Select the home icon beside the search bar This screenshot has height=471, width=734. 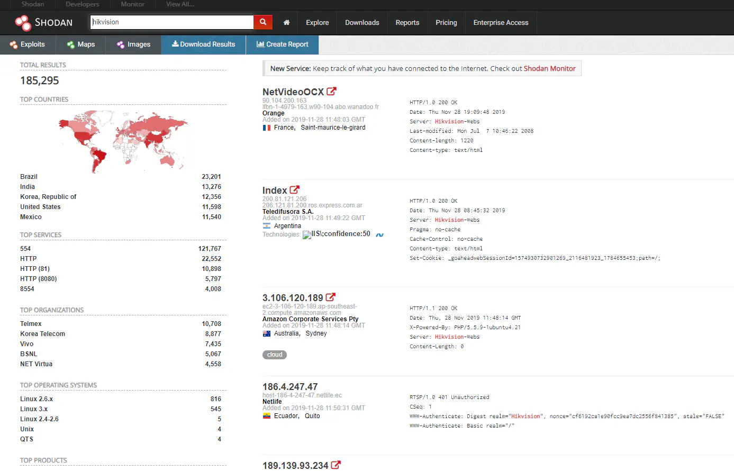click(x=286, y=22)
